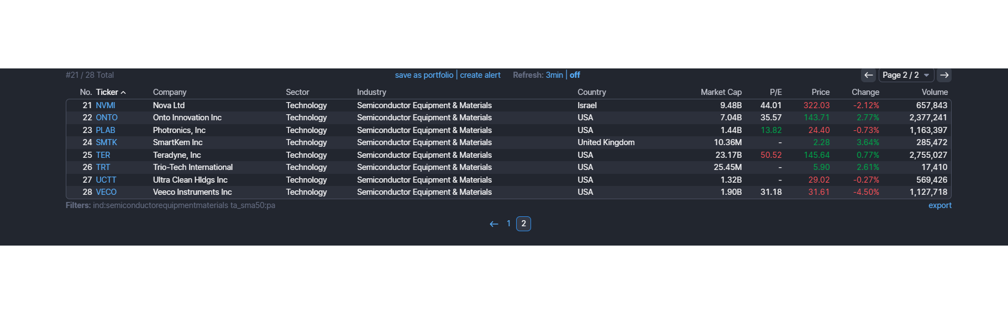Click the bottom pagination left arrow
The height and width of the screenshot is (314, 1008).
(494, 224)
